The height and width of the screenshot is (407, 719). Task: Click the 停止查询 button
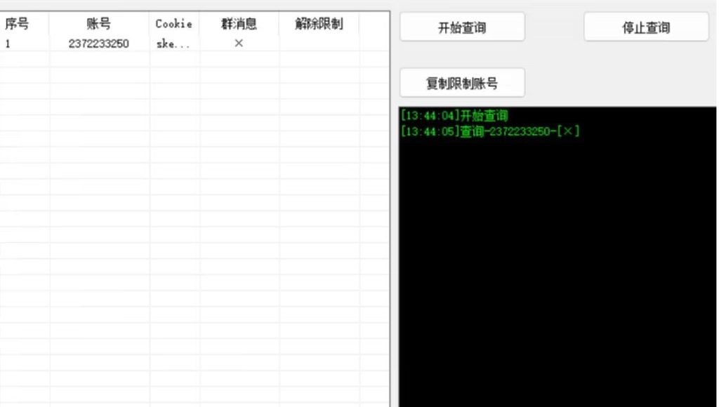646,27
